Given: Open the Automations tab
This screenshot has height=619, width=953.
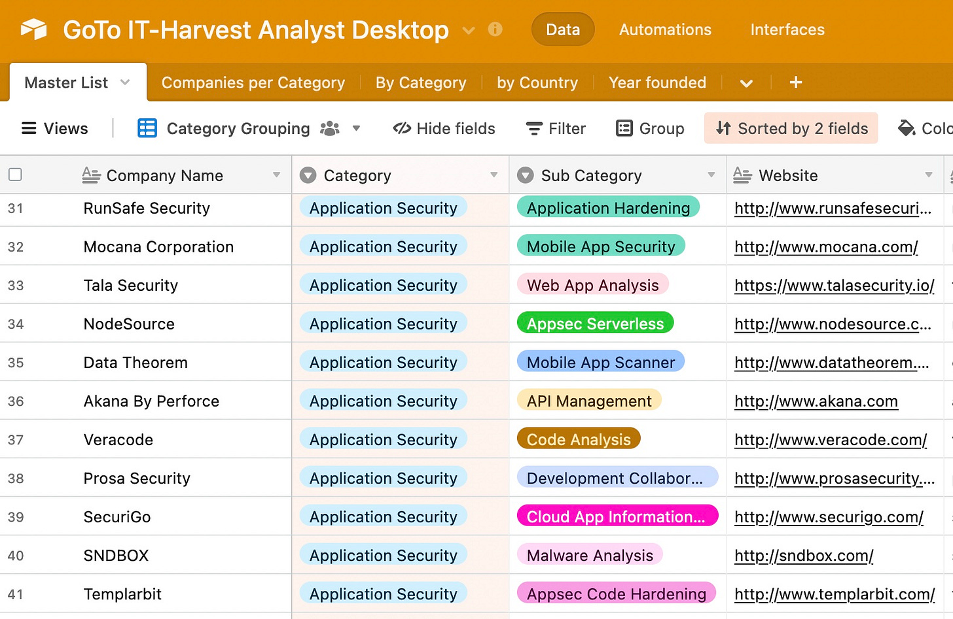Looking at the screenshot, I should [665, 29].
